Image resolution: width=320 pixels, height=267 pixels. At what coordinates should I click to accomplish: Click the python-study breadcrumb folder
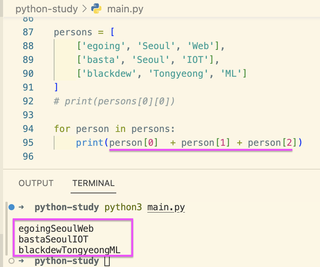point(46,9)
